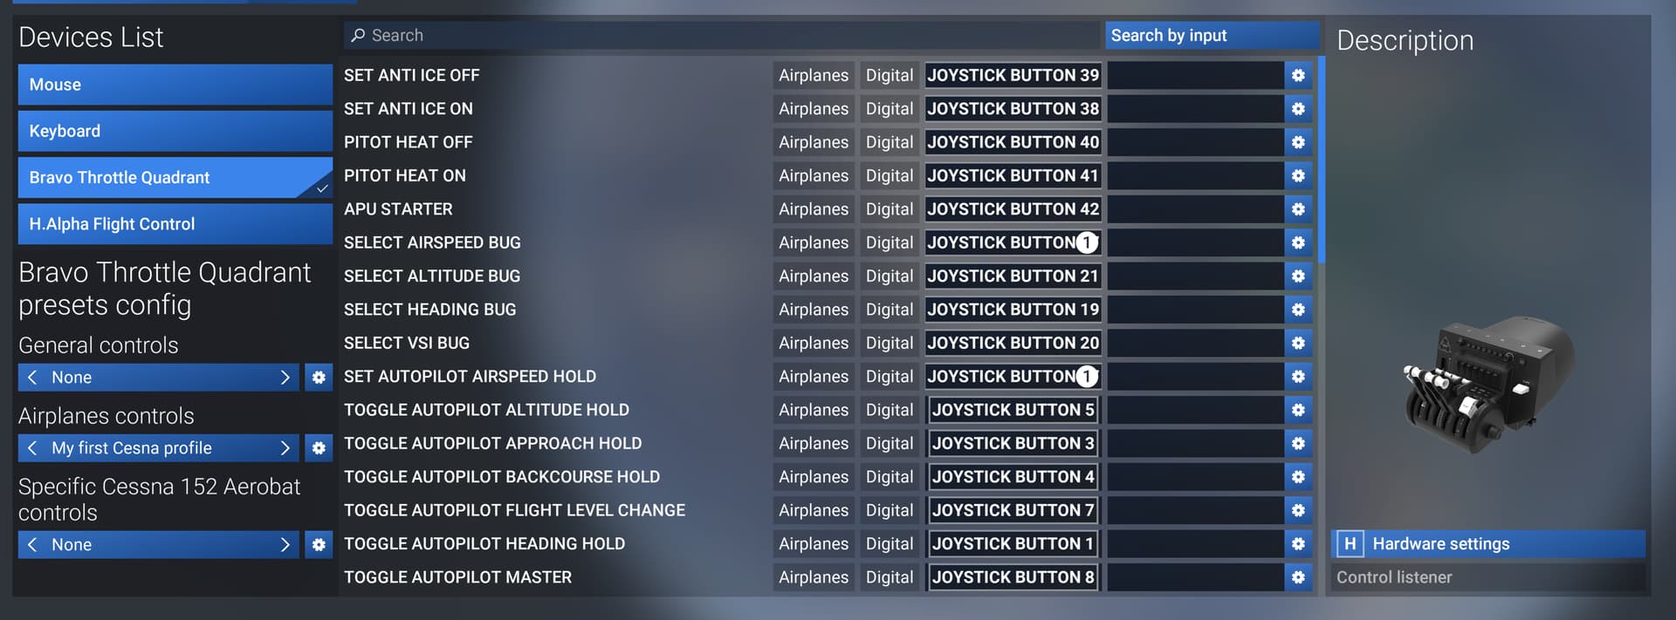Click JOYSTICK BUTTON 38 binding

[x=1013, y=109]
